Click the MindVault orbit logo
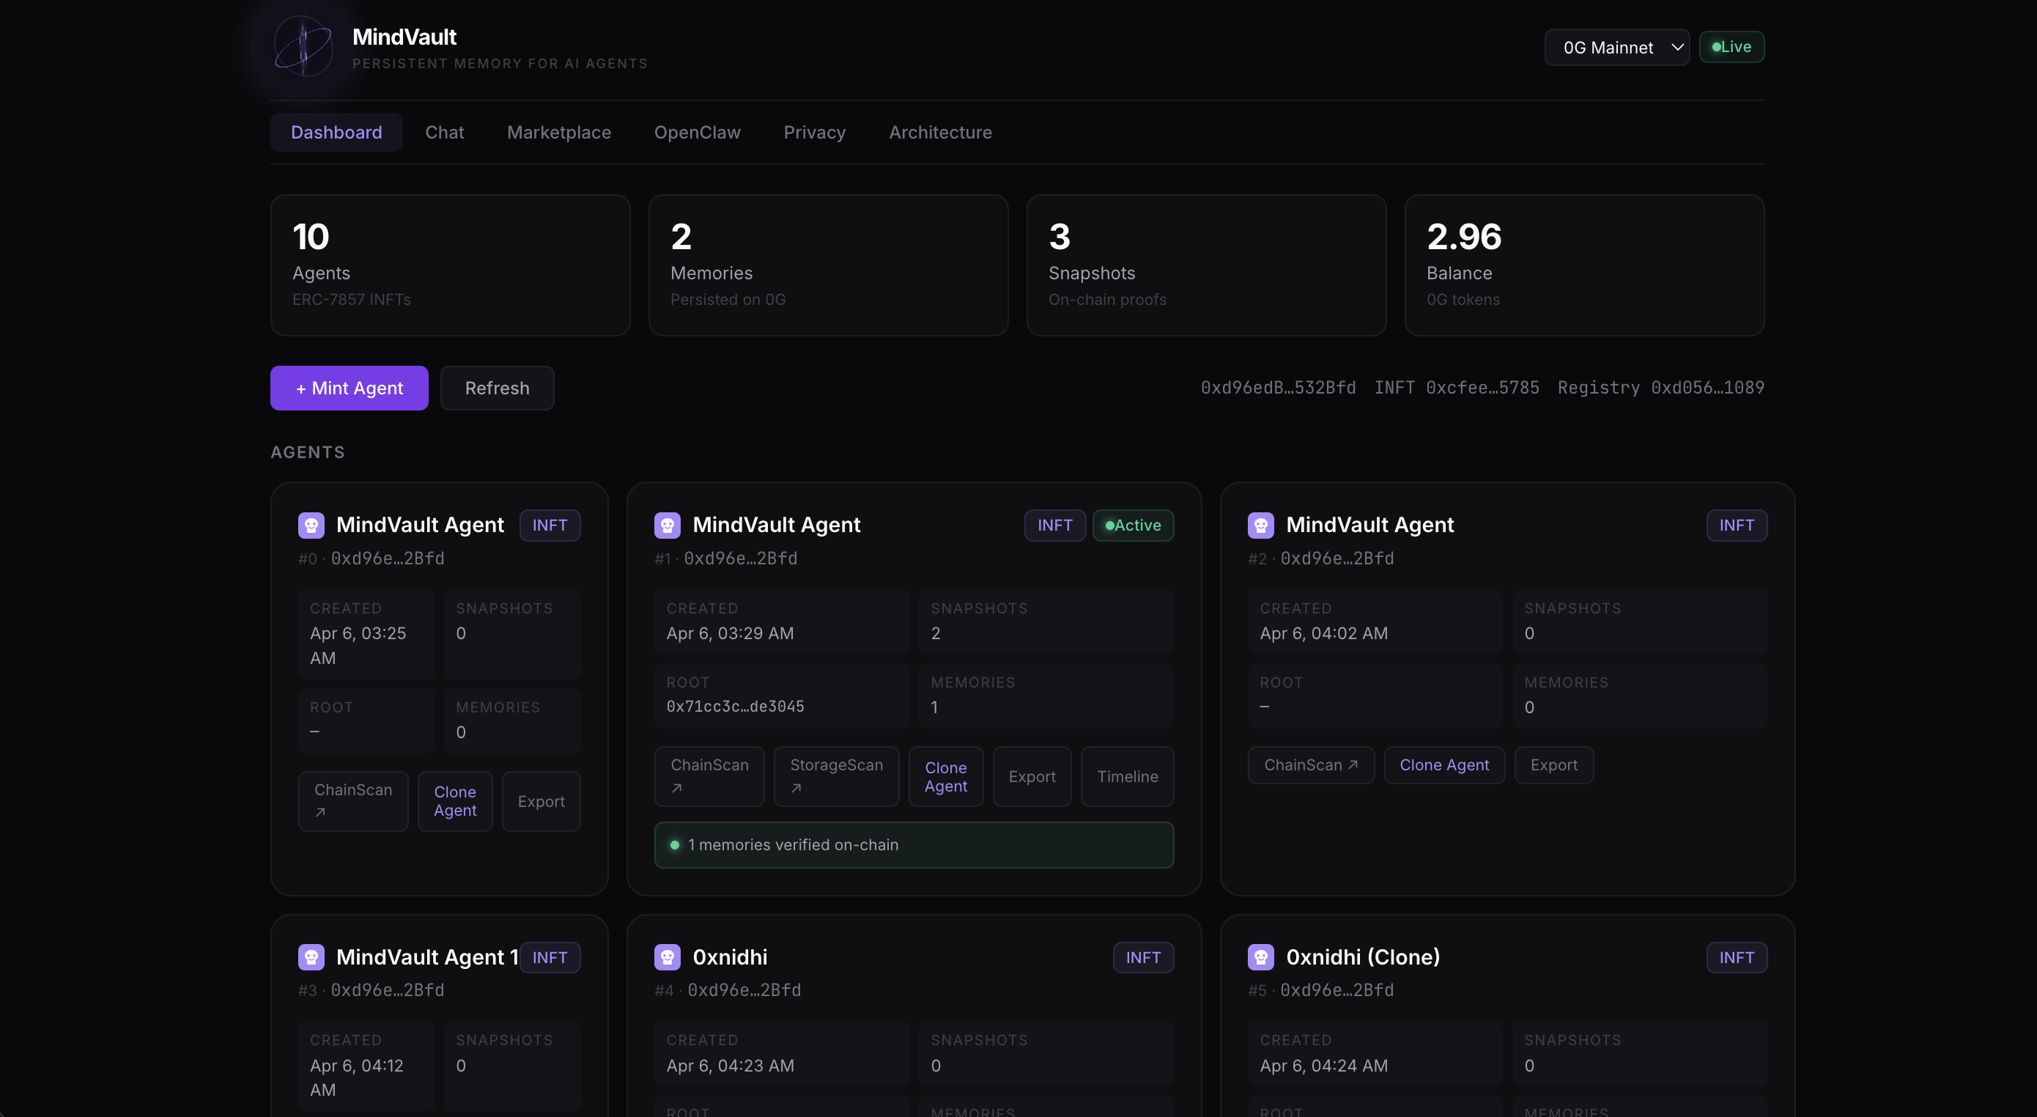2037x1117 pixels. (x=303, y=47)
